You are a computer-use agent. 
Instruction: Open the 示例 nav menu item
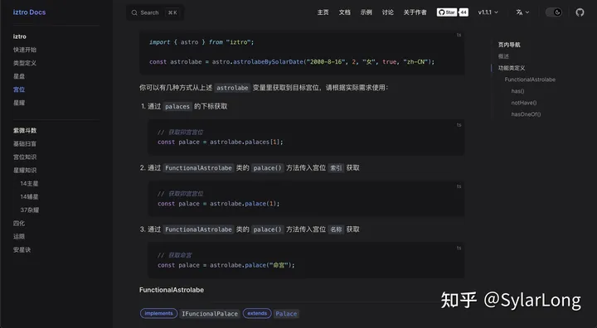pos(366,12)
